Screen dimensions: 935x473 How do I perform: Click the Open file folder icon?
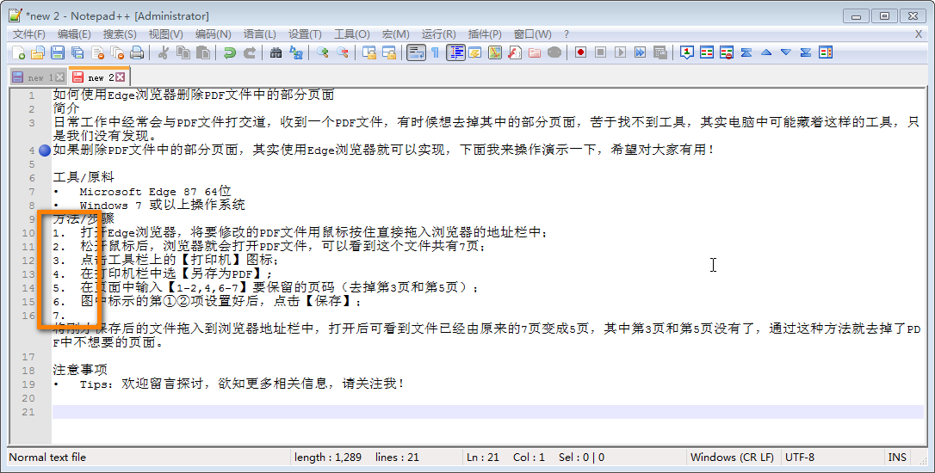click(x=38, y=52)
